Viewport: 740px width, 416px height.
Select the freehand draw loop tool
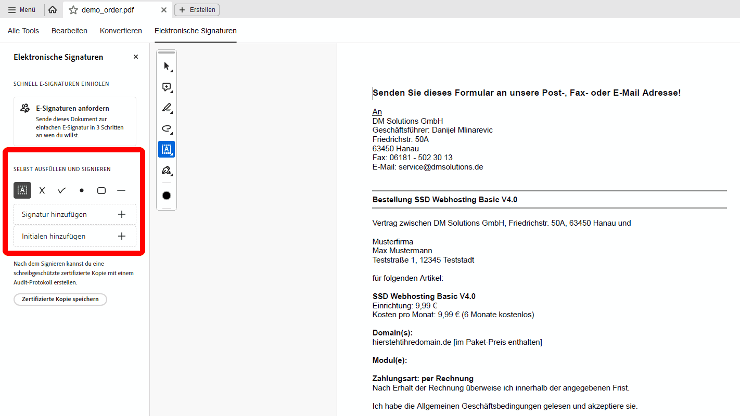(x=167, y=128)
